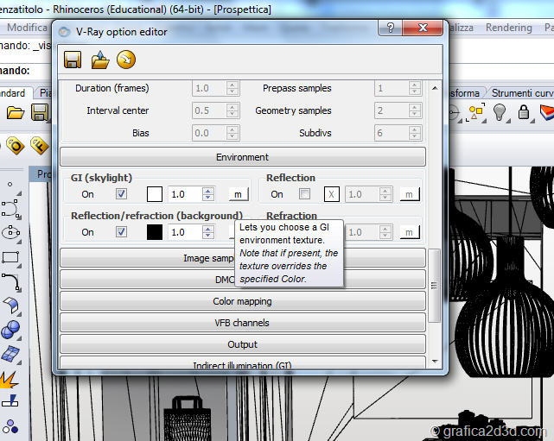Collapse the Environment rollout
The image size is (554, 441).
tap(243, 157)
